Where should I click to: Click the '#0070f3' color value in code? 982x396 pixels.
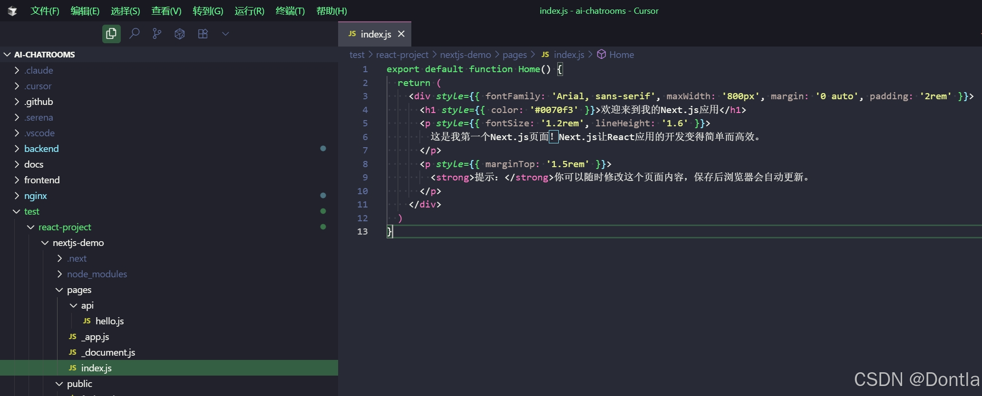554,110
